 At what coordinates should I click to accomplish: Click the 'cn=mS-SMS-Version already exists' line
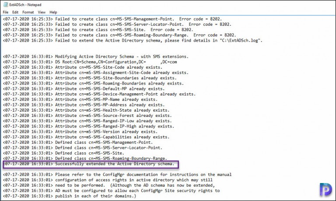tap(80, 132)
